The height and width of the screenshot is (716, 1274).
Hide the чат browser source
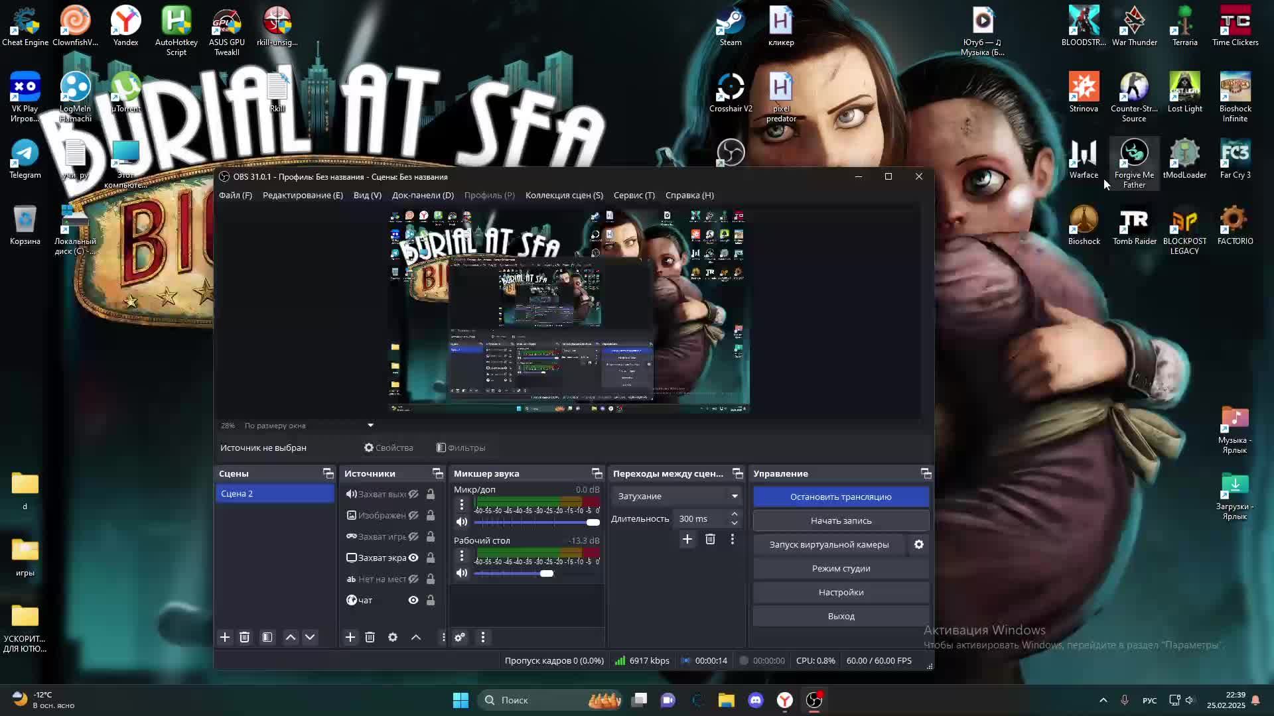click(x=413, y=600)
